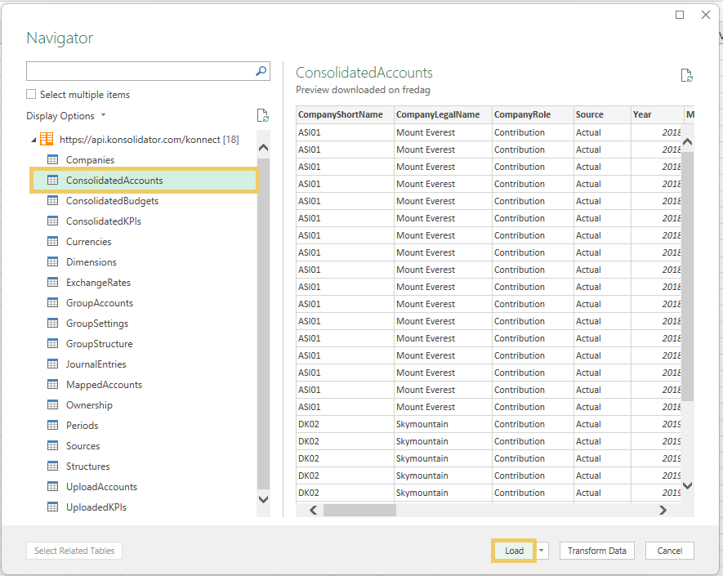This screenshot has height=576, width=723.
Task: Click the search magnifier icon
Action: 261,71
